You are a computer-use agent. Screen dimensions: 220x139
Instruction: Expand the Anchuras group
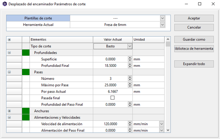(9, 111)
